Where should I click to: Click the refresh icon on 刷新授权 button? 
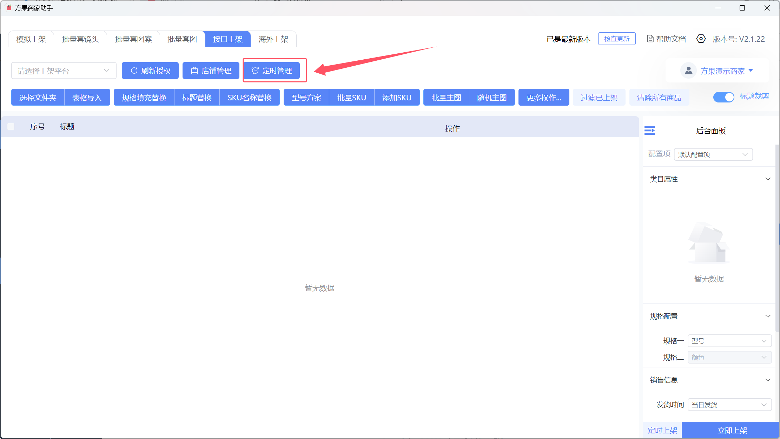coord(134,71)
